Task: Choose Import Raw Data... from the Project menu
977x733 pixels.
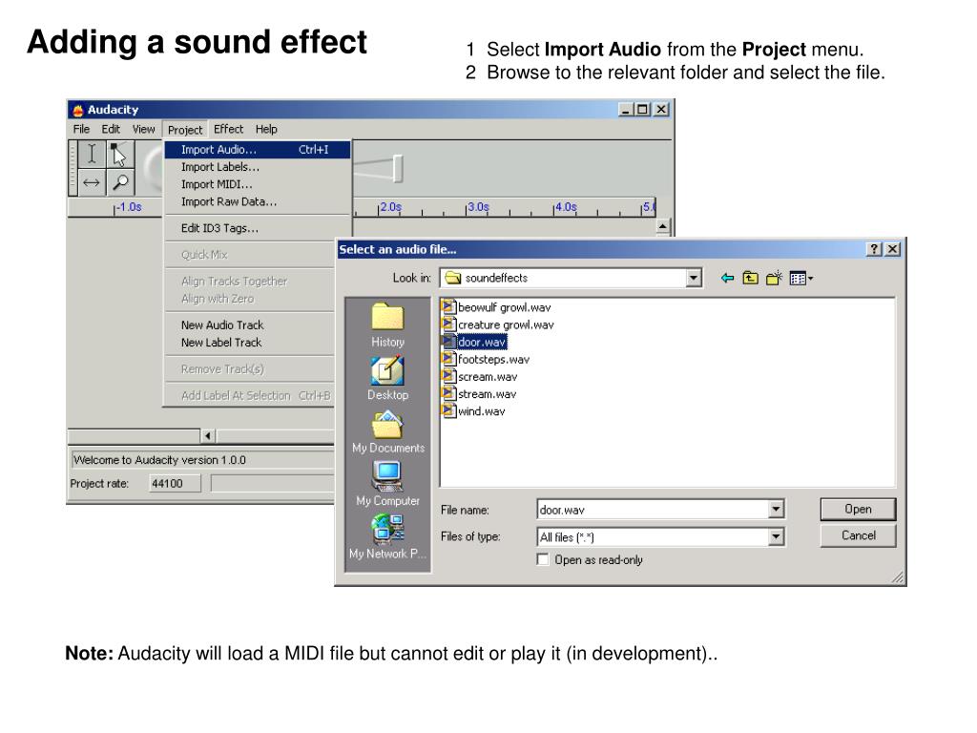Action: [258, 202]
